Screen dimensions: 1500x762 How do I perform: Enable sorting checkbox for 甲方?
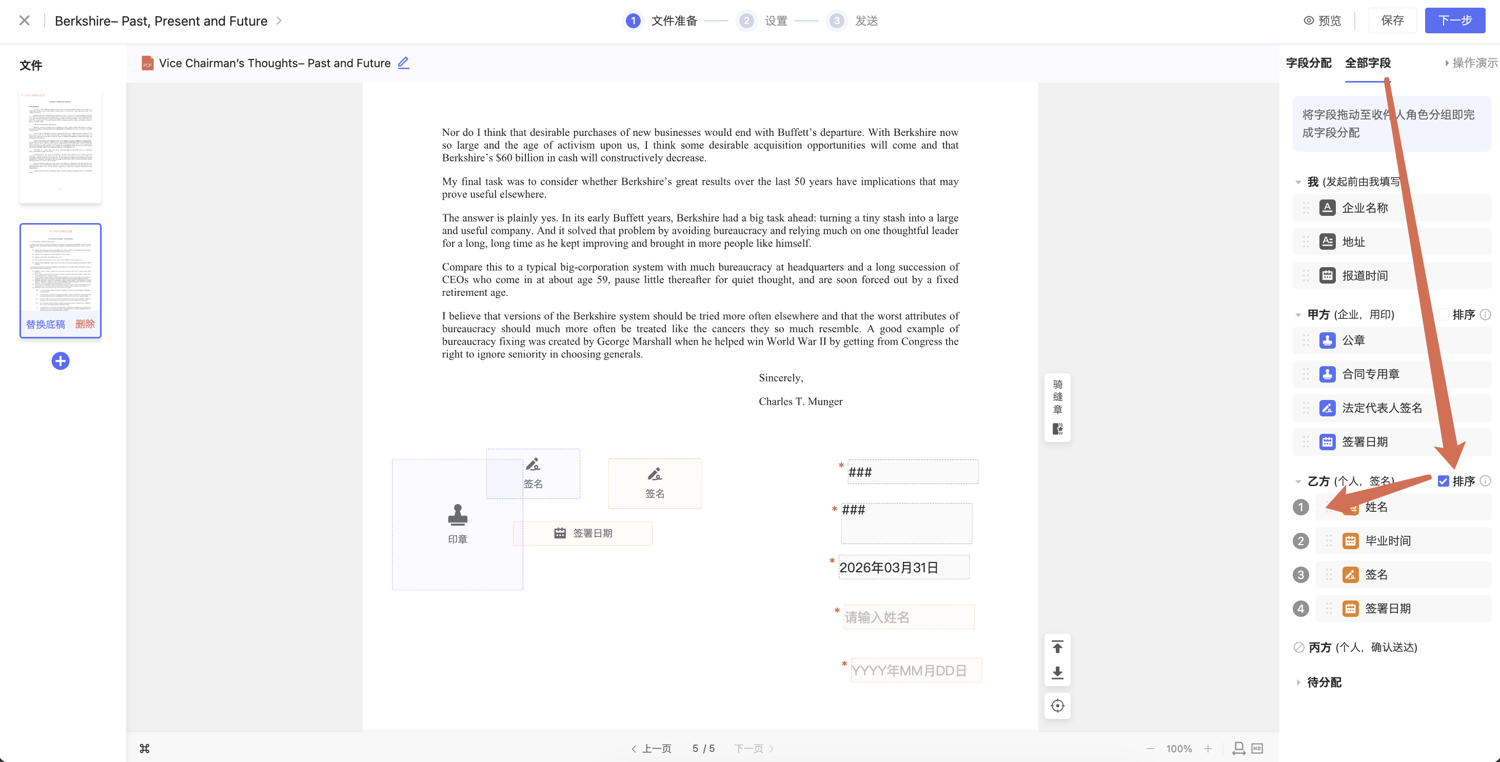(1443, 314)
